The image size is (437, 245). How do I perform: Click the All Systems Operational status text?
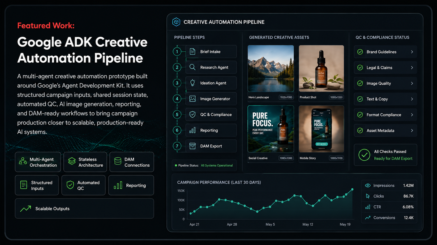click(217, 165)
